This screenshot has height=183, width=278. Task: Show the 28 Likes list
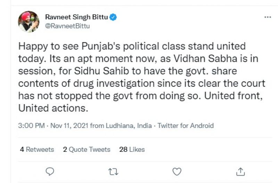[x=132, y=149]
